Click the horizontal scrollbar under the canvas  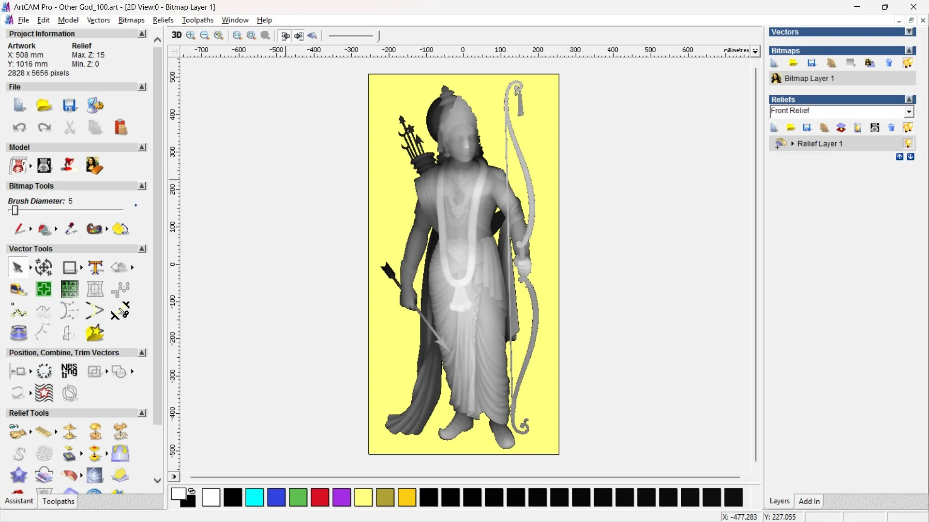464,477
